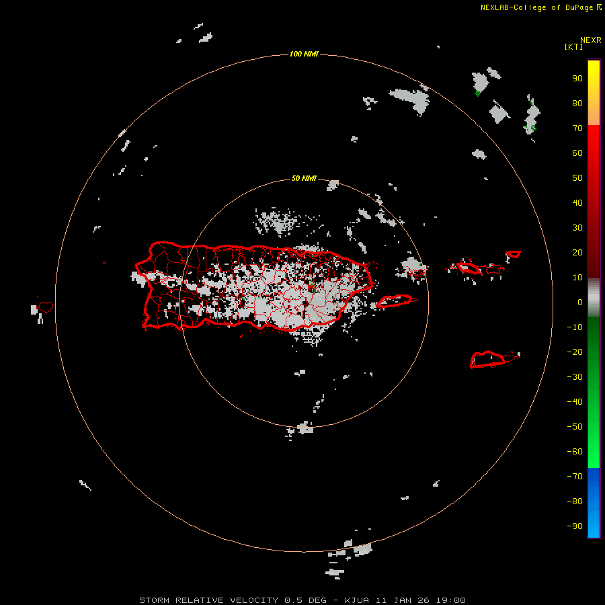The height and width of the screenshot is (605, 605).
Task: Select the -30 scale value
Action: click(575, 377)
